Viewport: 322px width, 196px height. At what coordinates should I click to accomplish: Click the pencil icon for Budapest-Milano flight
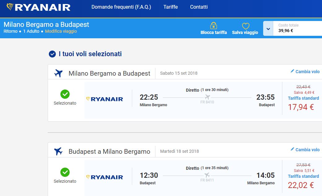292,149
